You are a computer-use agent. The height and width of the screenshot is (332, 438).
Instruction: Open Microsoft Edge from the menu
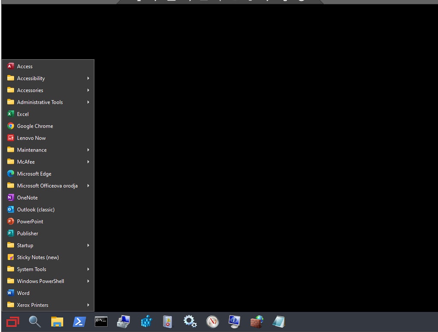(x=48, y=174)
